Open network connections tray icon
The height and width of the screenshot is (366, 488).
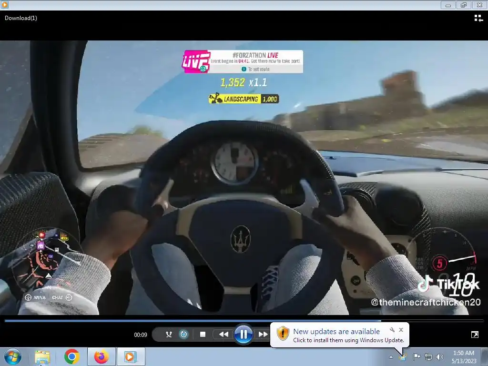click(x=428, y=357)
